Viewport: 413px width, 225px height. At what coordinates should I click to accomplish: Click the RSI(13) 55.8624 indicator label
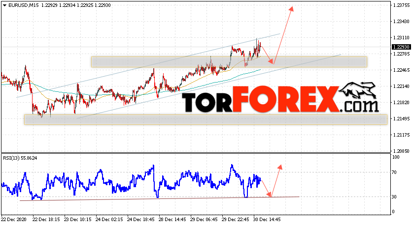pyautogui.click(x=20, y=158)
